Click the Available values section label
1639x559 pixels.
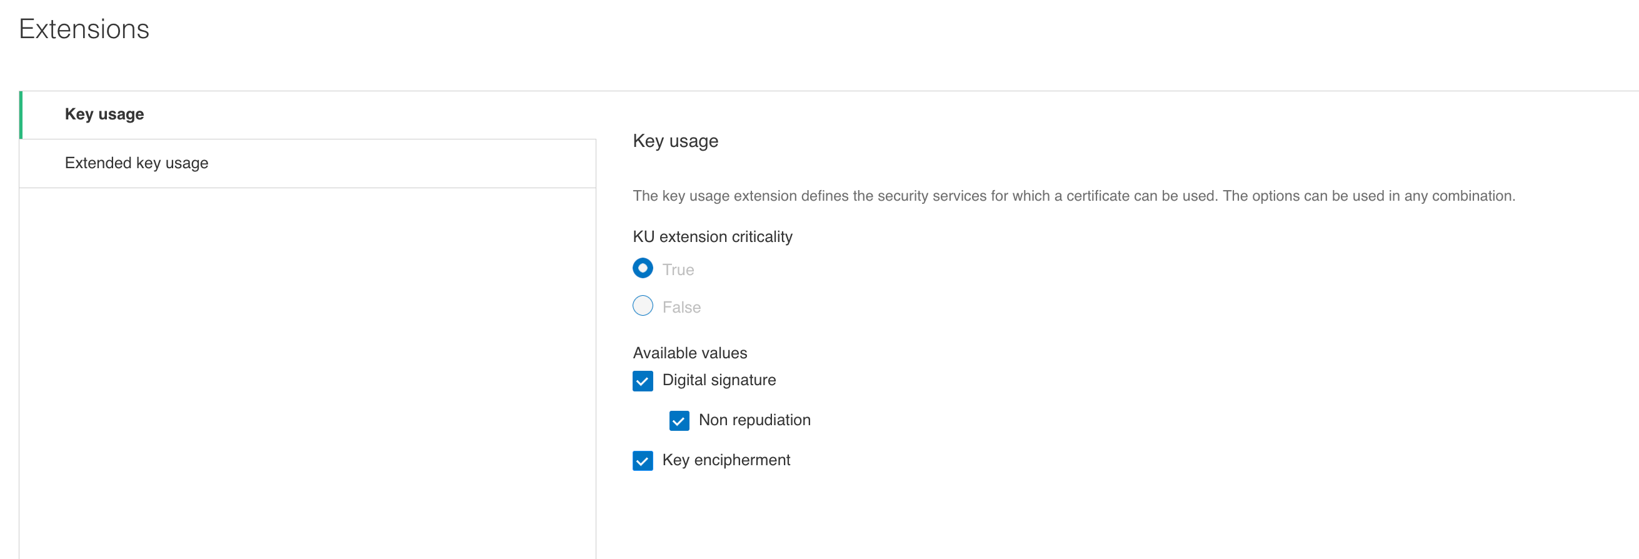[x=689, y=353]
